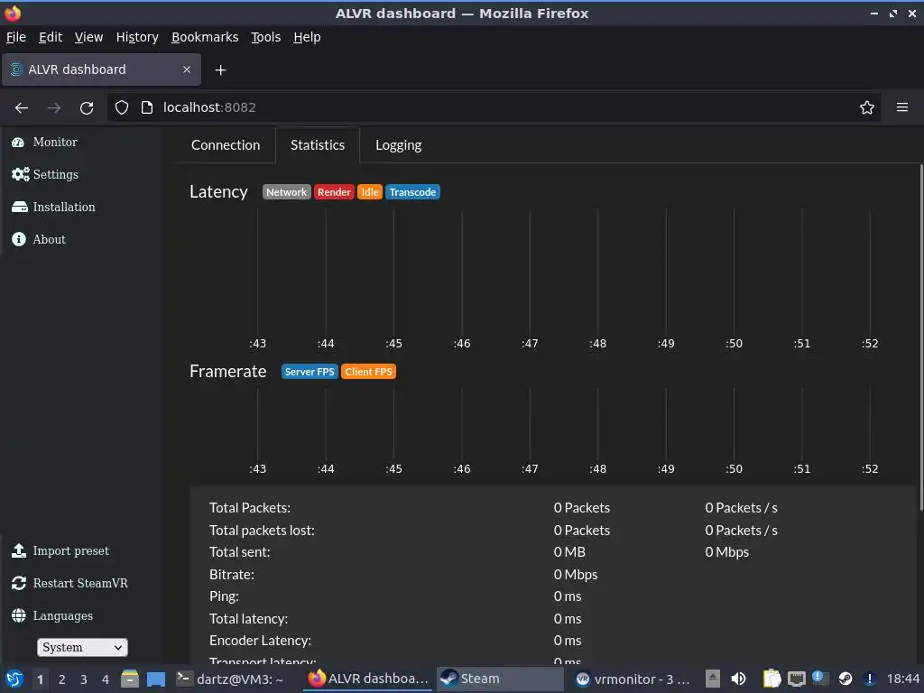The image size is (924, 693).
Task: Click Import preset in the sidebar
Action: (x=60, y=551)
